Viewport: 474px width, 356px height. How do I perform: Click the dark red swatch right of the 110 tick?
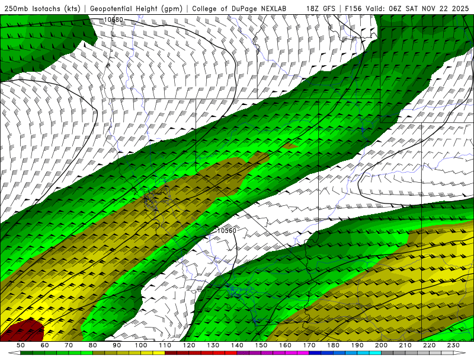pos(171,353)
